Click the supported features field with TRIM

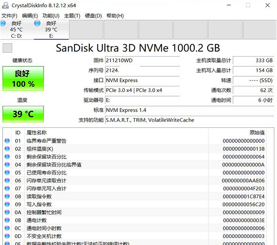190,120
